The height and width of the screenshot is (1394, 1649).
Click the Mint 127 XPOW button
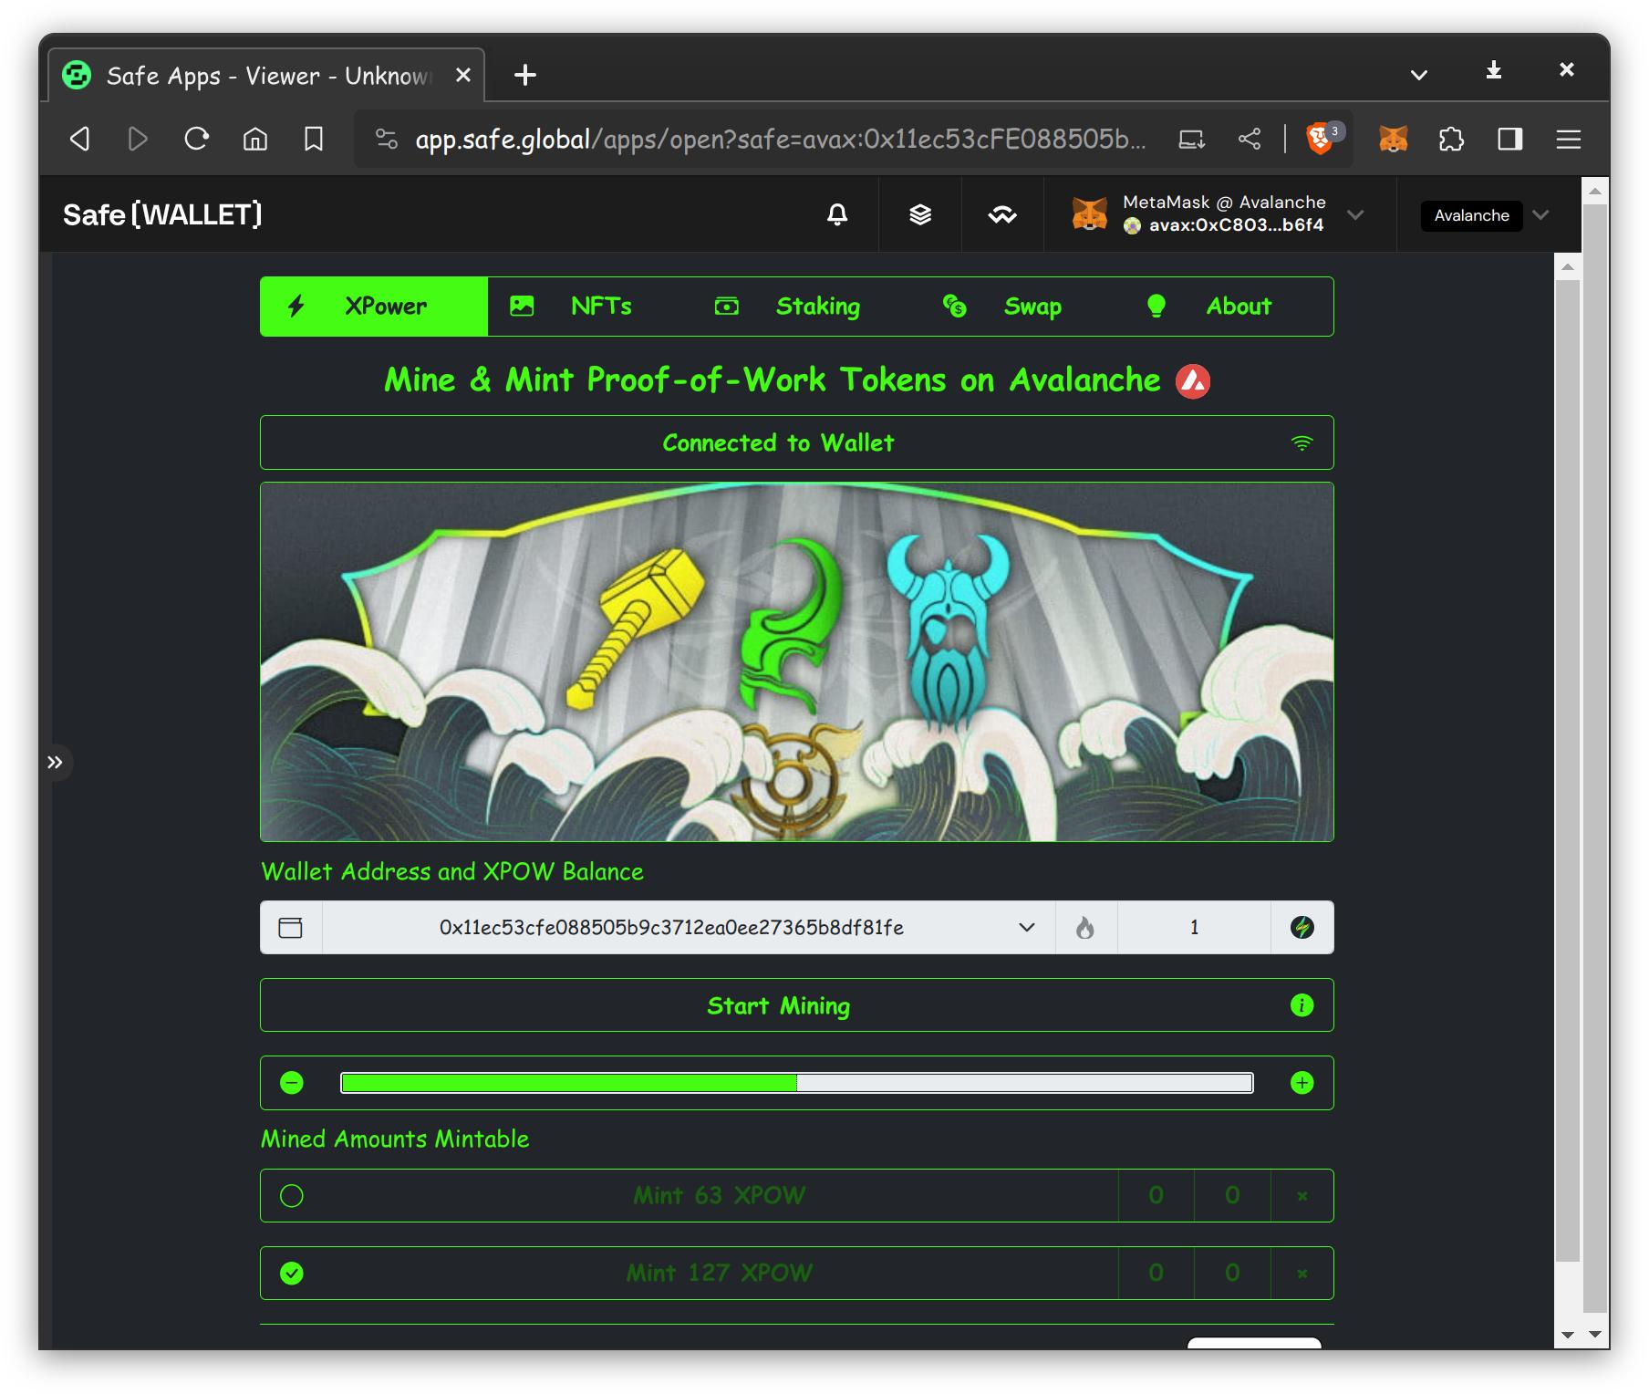click(x=720, y=1274)
